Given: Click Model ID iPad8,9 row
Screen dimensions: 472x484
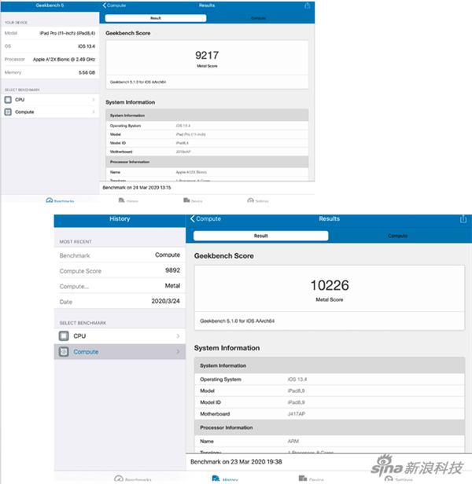Looking at the screenshot, I should 330,402.
